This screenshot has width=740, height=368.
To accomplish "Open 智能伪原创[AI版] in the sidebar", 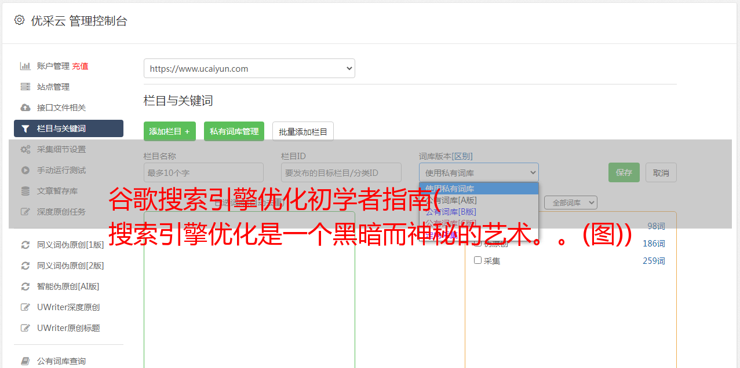I will [x=68, y=286].
